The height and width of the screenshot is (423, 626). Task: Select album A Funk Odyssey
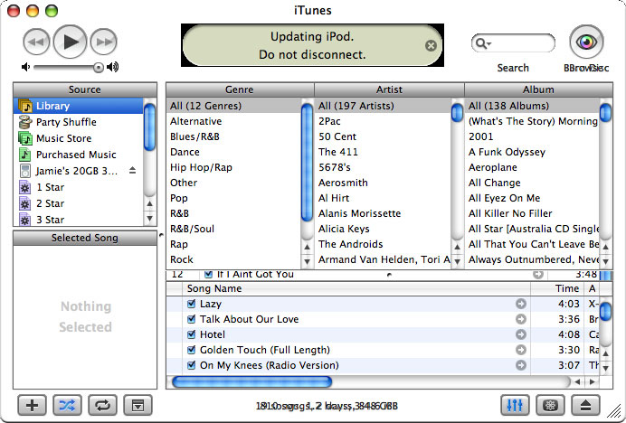[533, 152]
